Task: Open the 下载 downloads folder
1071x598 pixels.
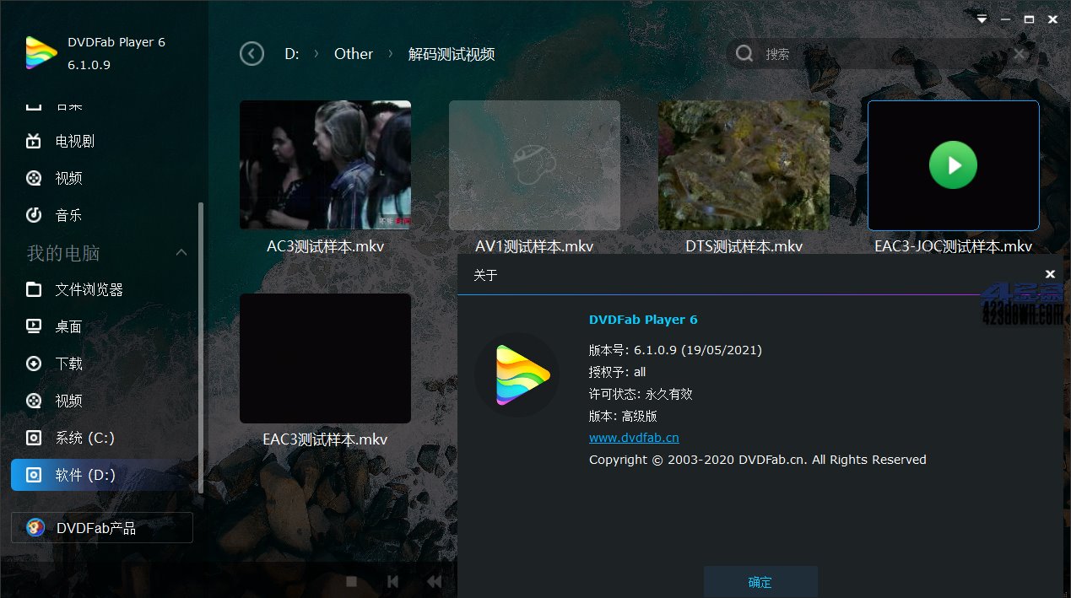Action: pyautogui.click(x=68, y=364)
